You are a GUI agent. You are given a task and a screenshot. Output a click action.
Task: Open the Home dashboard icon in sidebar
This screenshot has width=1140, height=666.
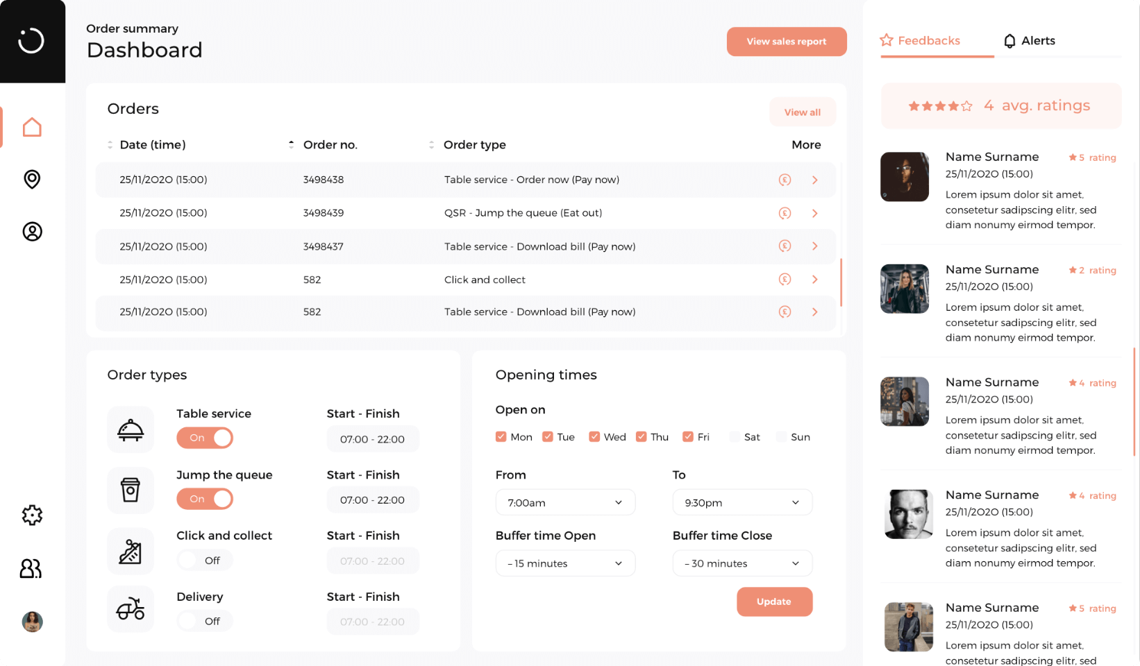coord(32,127)
